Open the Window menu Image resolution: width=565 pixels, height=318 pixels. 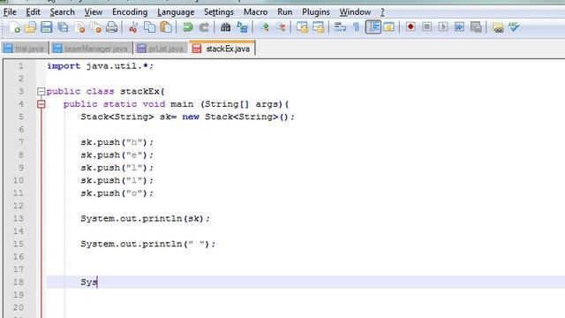(x=355, y=12)
